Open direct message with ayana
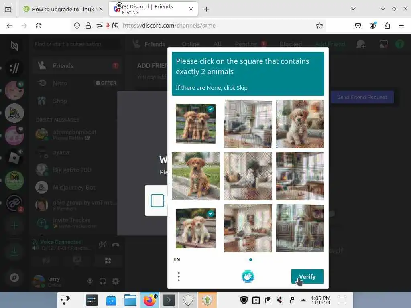Viewport: 411px width, 308px height. pyautogui.click(x=77, y=152)
